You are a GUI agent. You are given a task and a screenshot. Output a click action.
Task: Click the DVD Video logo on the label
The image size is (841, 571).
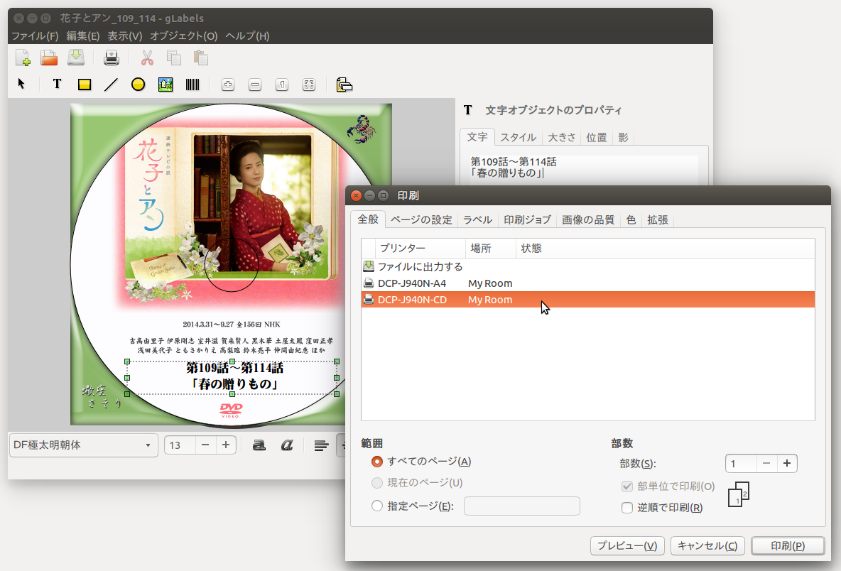coord(231,410)
